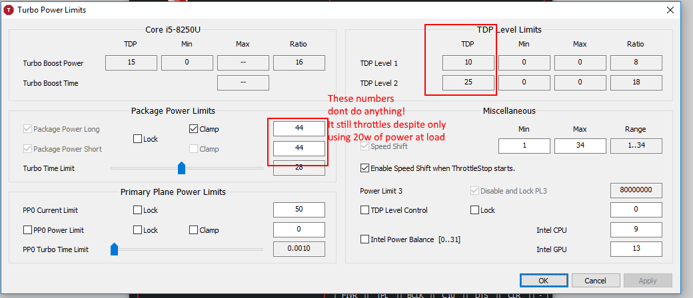Image resolution: width=693 pixels, height=298 pixels.
Task: Click TDP Level 2 Ratio value 18
Action: coord(636,83)
